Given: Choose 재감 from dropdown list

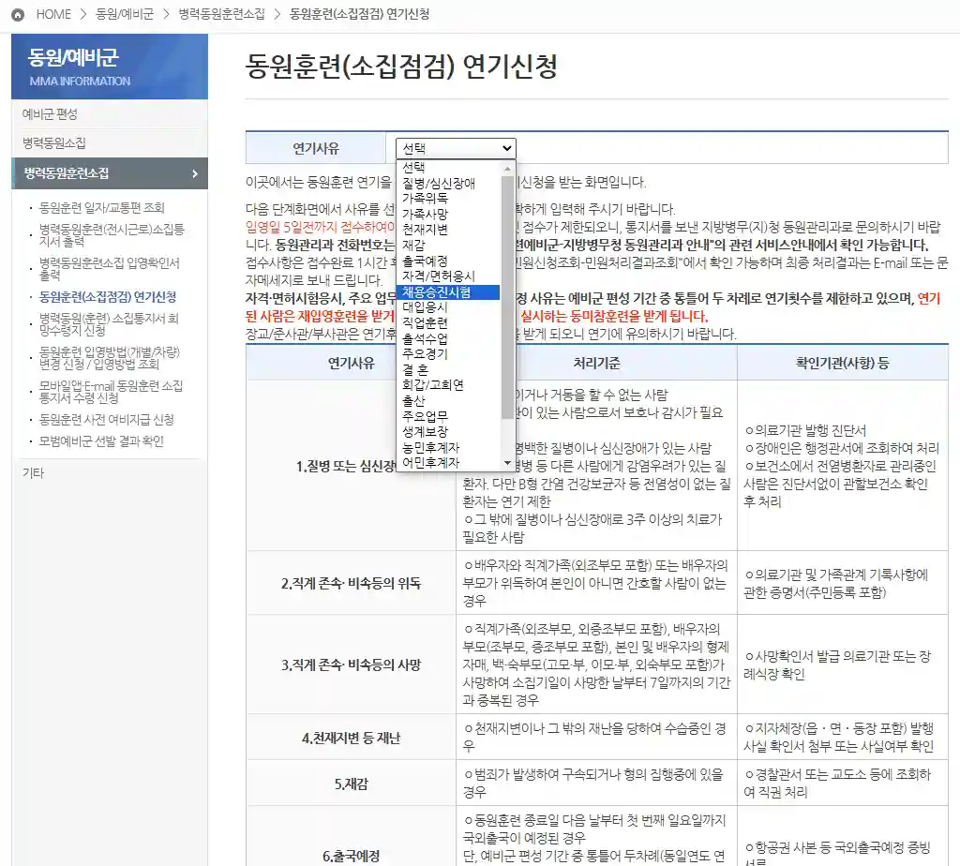Looking at the screenshot, I should click(x=448, y=246).
